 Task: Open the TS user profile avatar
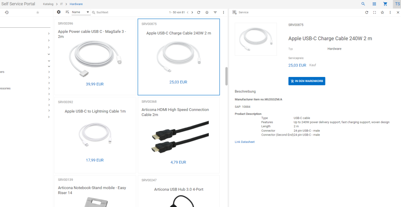pyautogui.click(x=397, y=4)
